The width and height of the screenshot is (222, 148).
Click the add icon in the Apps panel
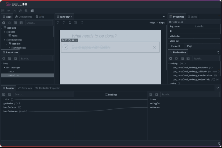coord(4,23)
